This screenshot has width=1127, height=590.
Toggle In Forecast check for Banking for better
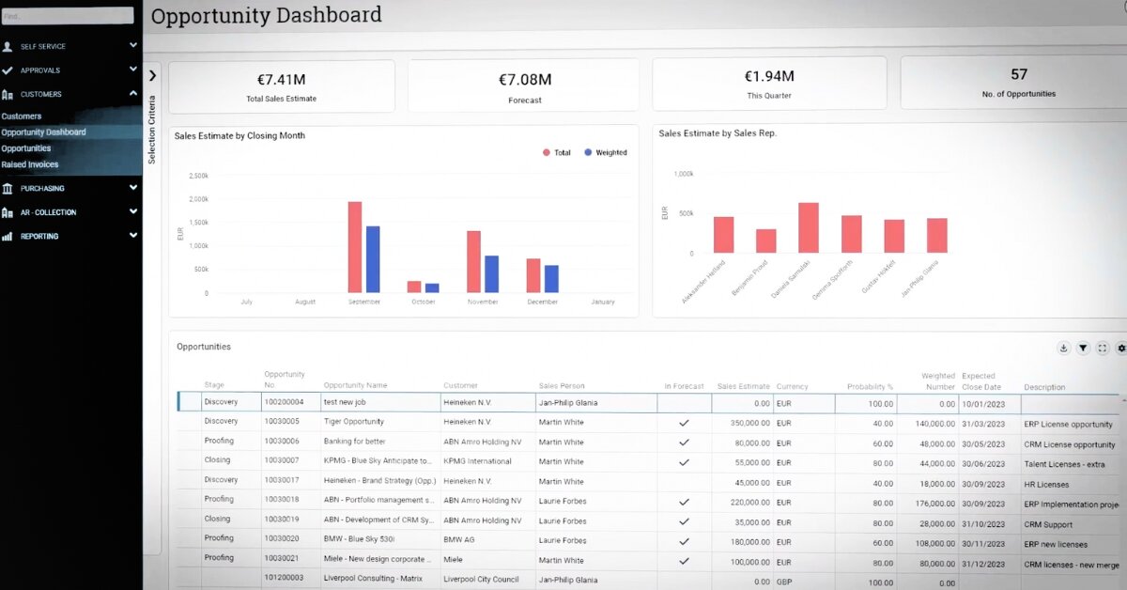pyautogui.click(x=684, y=442)
